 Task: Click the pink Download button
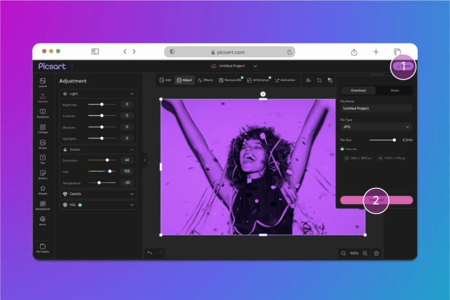tap(376, 200)
